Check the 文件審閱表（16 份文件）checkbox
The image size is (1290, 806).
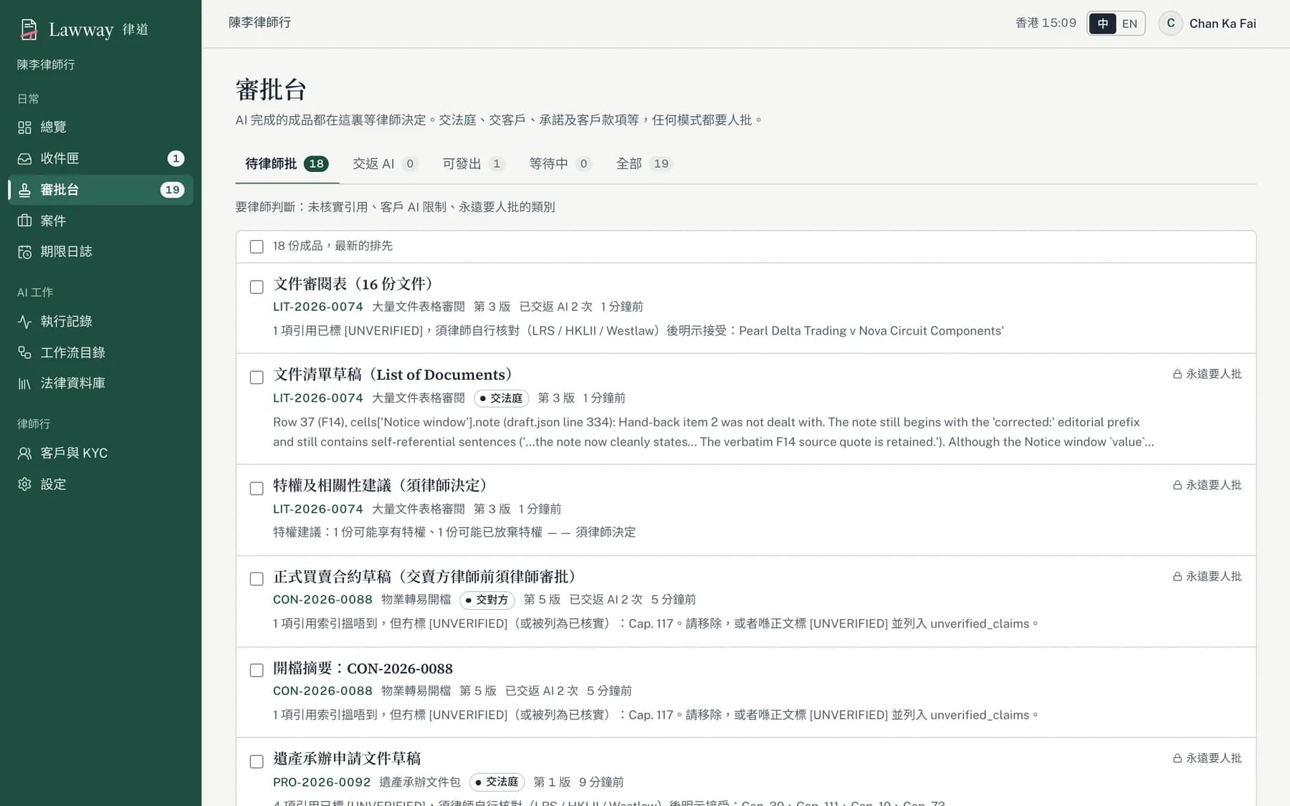257,287
